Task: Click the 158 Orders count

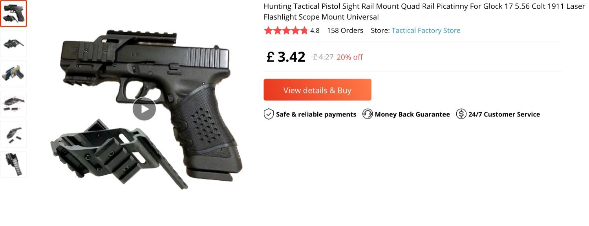Action: coord(345,30)
